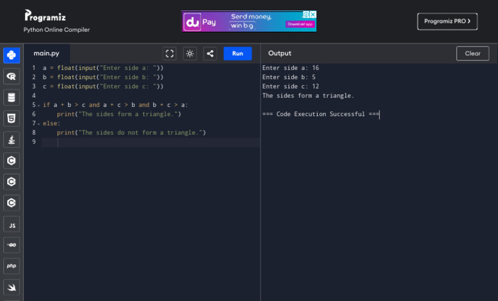Select the Python language icon in sidebar
The height and width of the screenshot is (301, 498).
pyautogui.click(x=12, y=56)
